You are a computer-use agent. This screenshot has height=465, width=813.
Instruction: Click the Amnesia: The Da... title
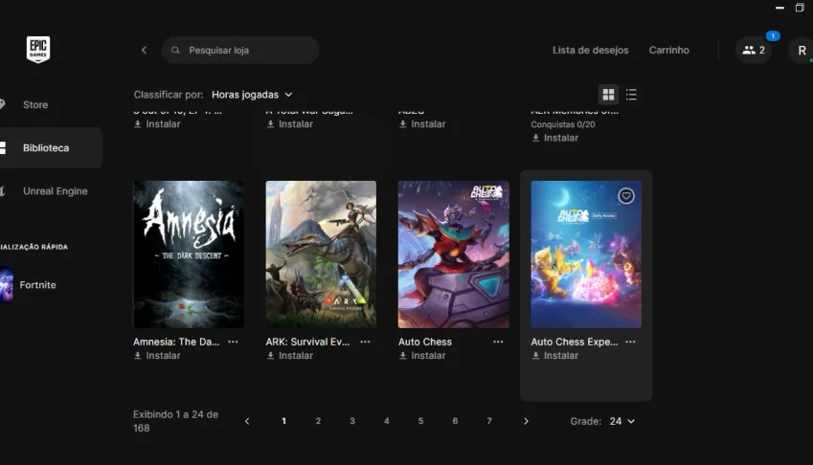[176, 342]
